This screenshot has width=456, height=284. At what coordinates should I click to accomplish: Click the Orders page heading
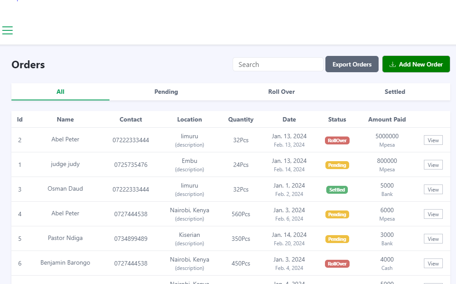(x=28, y=65)
